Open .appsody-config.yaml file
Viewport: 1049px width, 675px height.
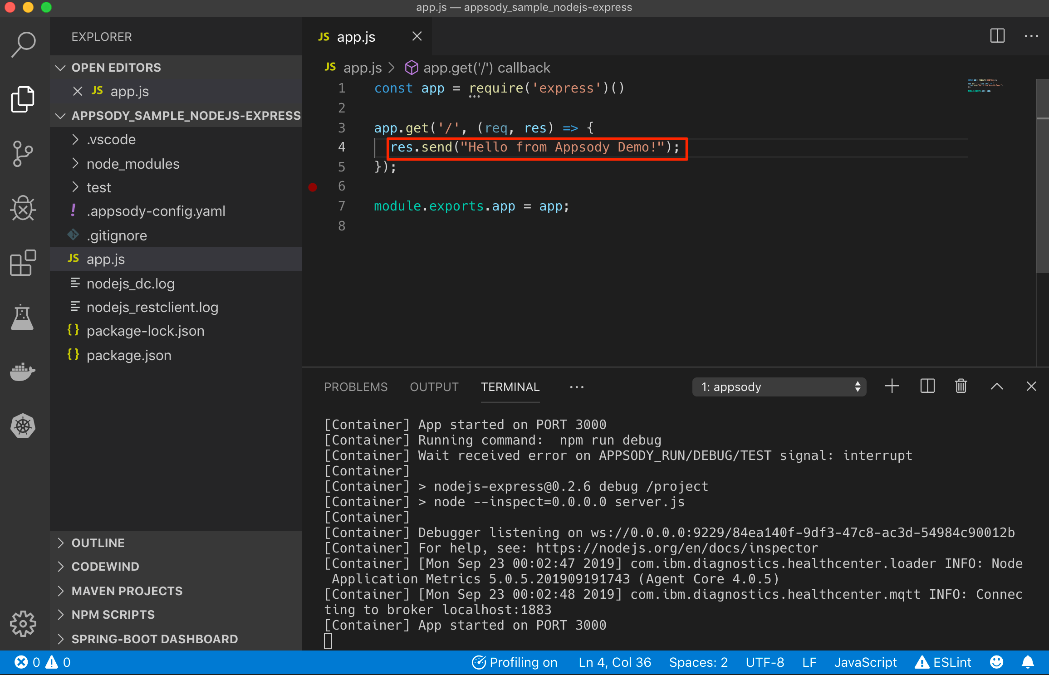point(176,211)
